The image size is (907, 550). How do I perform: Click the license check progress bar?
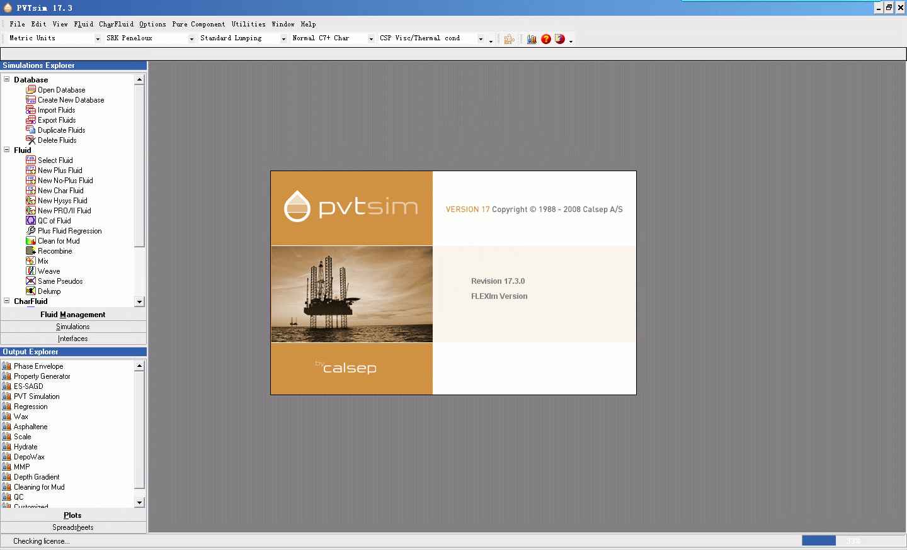853,541
